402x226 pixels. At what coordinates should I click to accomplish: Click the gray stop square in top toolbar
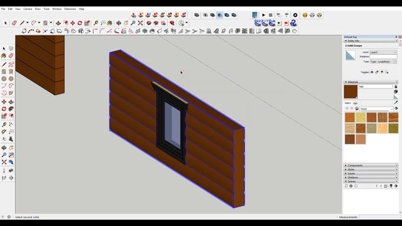pyautogui.click(x=271, y=15)
